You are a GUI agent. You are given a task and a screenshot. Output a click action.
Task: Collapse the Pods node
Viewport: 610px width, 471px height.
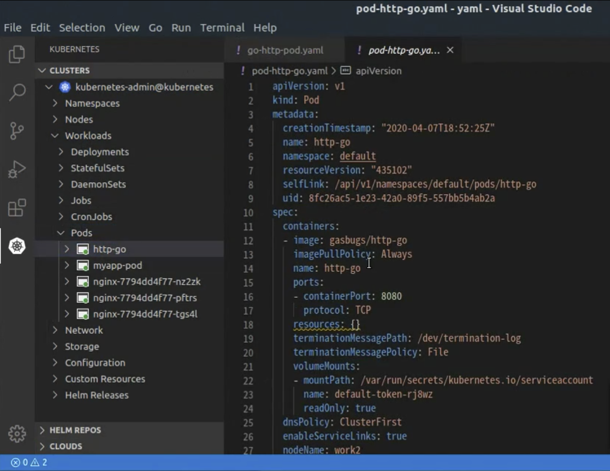61,233
